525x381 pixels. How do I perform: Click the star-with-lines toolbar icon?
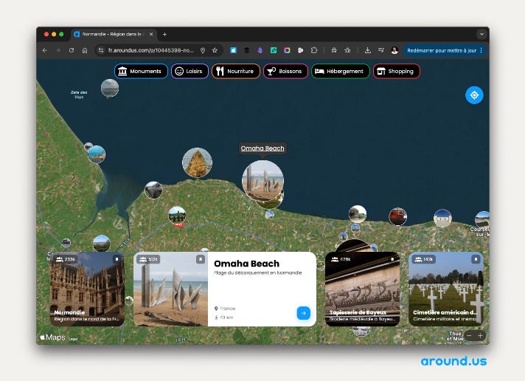click(x=347, y=50)
